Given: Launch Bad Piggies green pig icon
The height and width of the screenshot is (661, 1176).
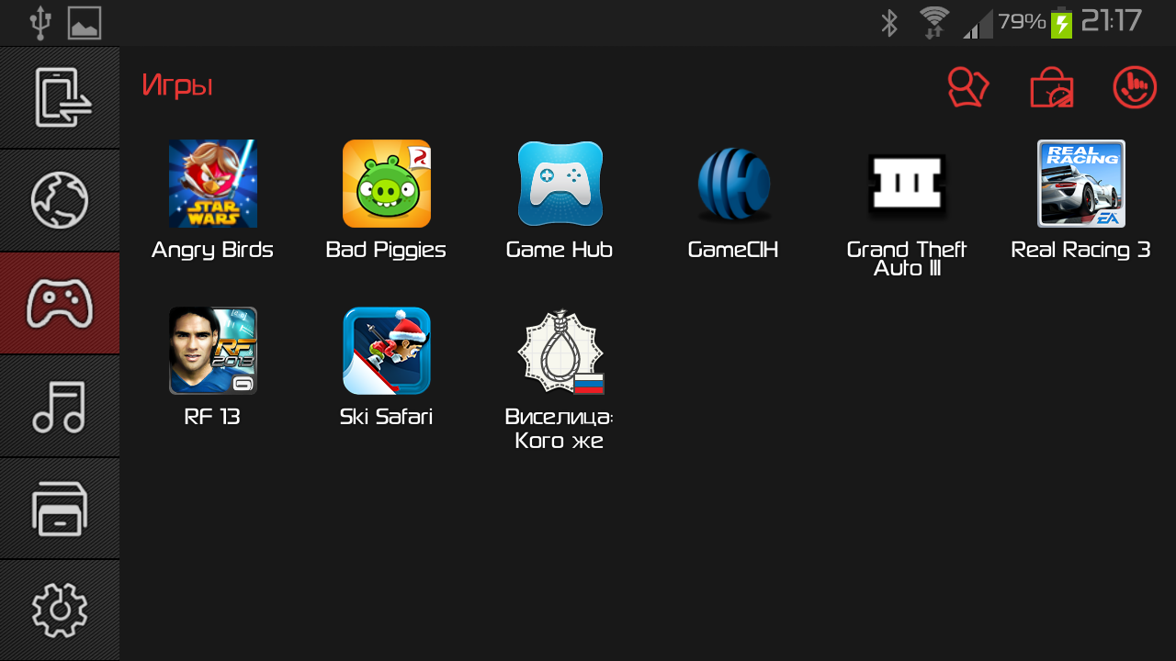Looking at the screenshot, I should pyautogui.click(x=387, y=184).
